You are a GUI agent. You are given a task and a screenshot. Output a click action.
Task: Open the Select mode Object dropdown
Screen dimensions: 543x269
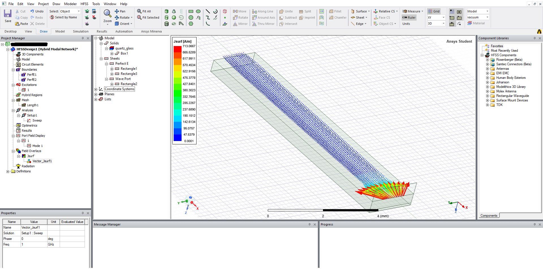70,11
